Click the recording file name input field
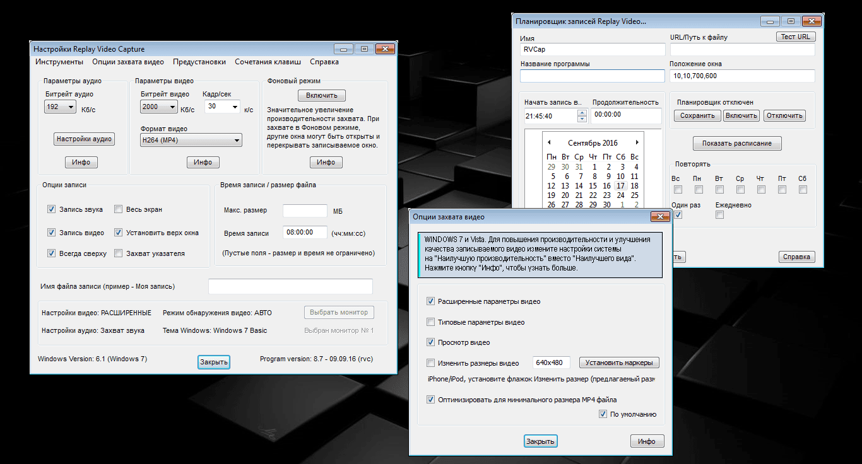This screenshot has width=862, height=464. pos(290,286)
